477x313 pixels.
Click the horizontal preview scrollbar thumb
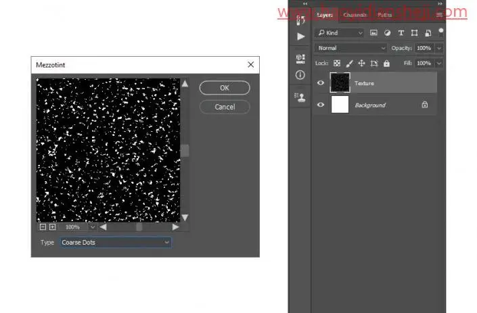139,227
